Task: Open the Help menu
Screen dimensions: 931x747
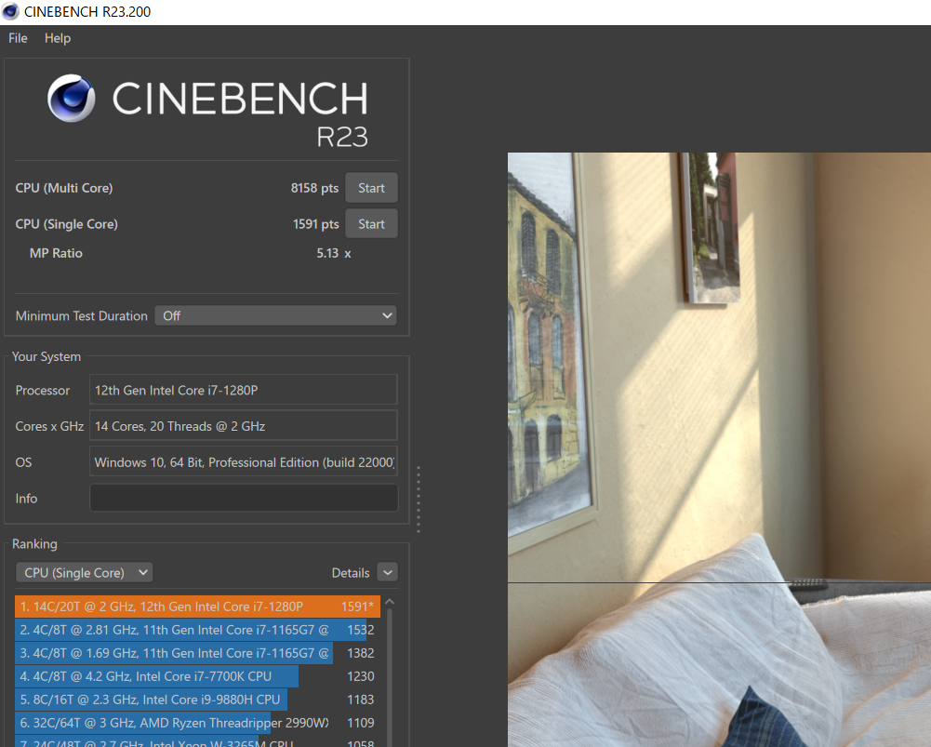Action: tap(58, 38)
